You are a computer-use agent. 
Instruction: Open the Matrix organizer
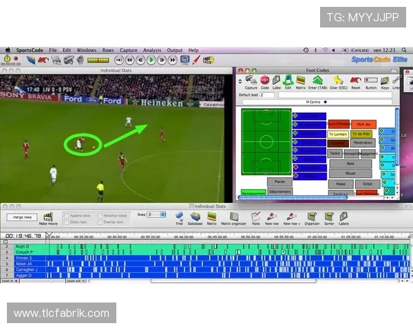[x=234, y=217]
